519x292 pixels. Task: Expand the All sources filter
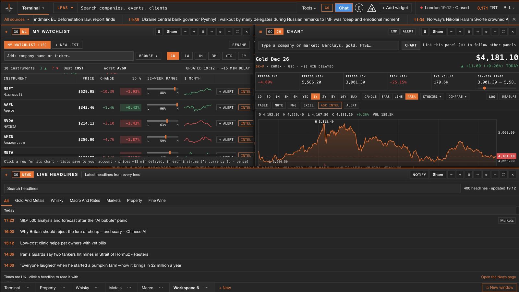tap(17, 19)
